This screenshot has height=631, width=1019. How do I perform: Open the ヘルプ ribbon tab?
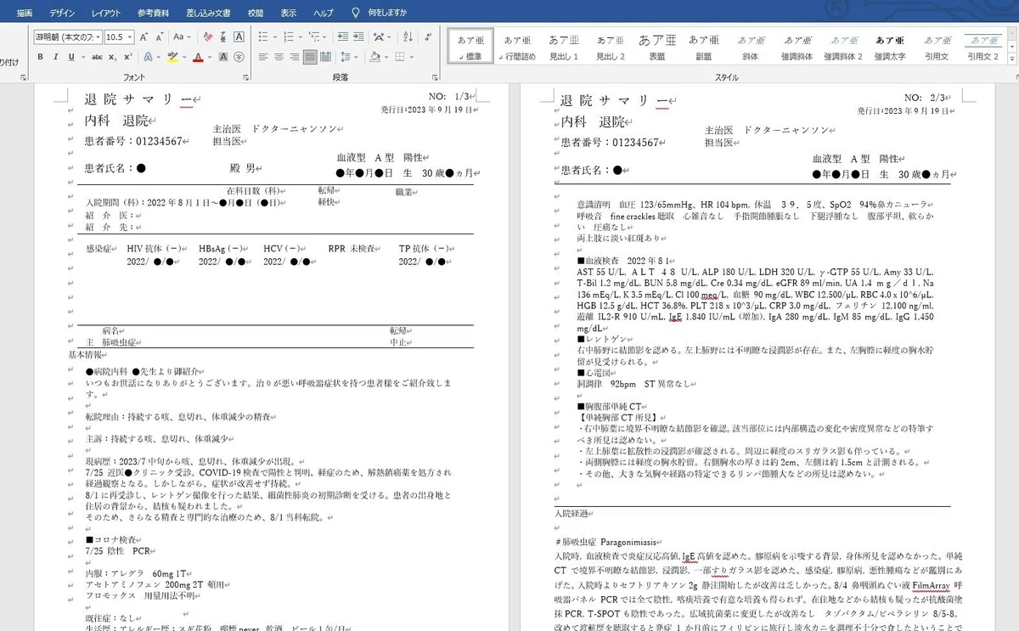[x=324, y=13]
